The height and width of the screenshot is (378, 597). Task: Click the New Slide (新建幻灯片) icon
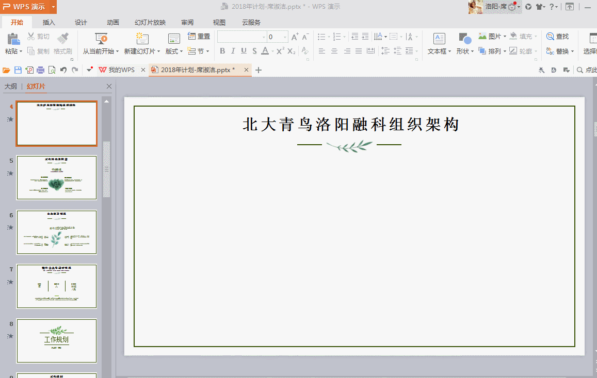click(142, 39)
